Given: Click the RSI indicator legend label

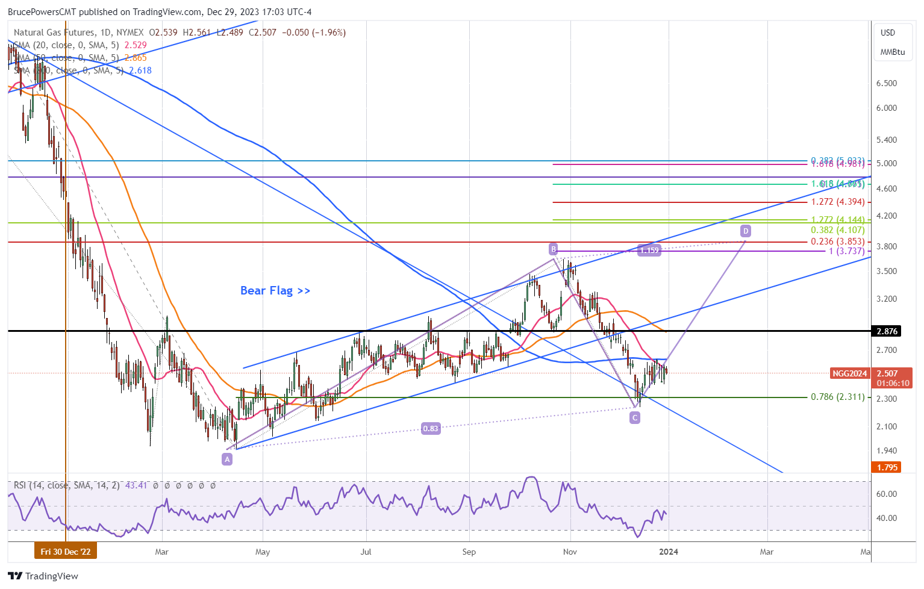Looking at the screenshot, I should tap(67, 485).
